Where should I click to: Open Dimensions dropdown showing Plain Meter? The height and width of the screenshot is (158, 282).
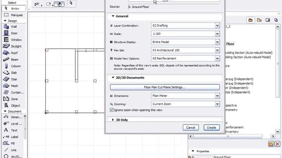coord(186,96)
